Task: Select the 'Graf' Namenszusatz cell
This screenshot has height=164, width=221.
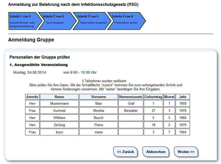Action: point(131,104)
